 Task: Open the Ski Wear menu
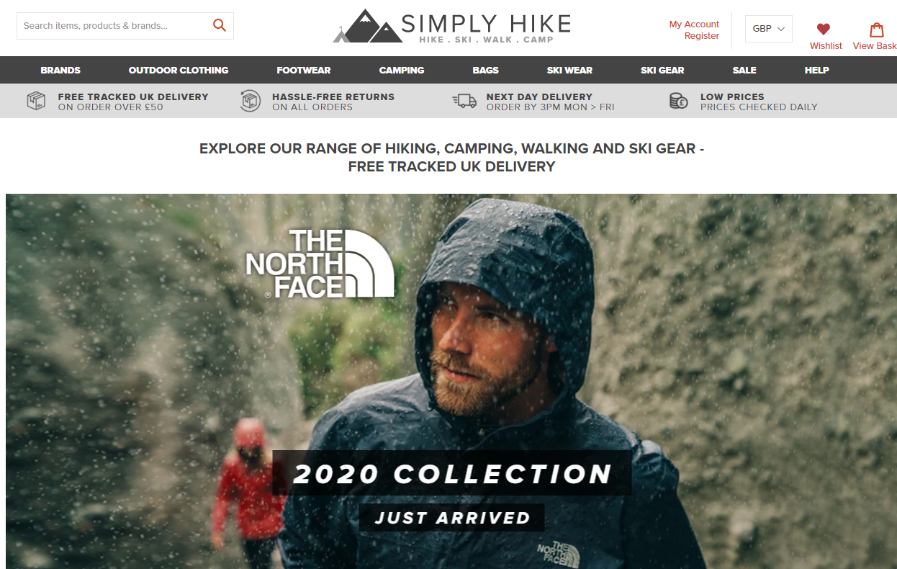569,70
